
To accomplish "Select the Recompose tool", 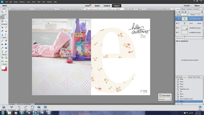I will click(6, 57).
